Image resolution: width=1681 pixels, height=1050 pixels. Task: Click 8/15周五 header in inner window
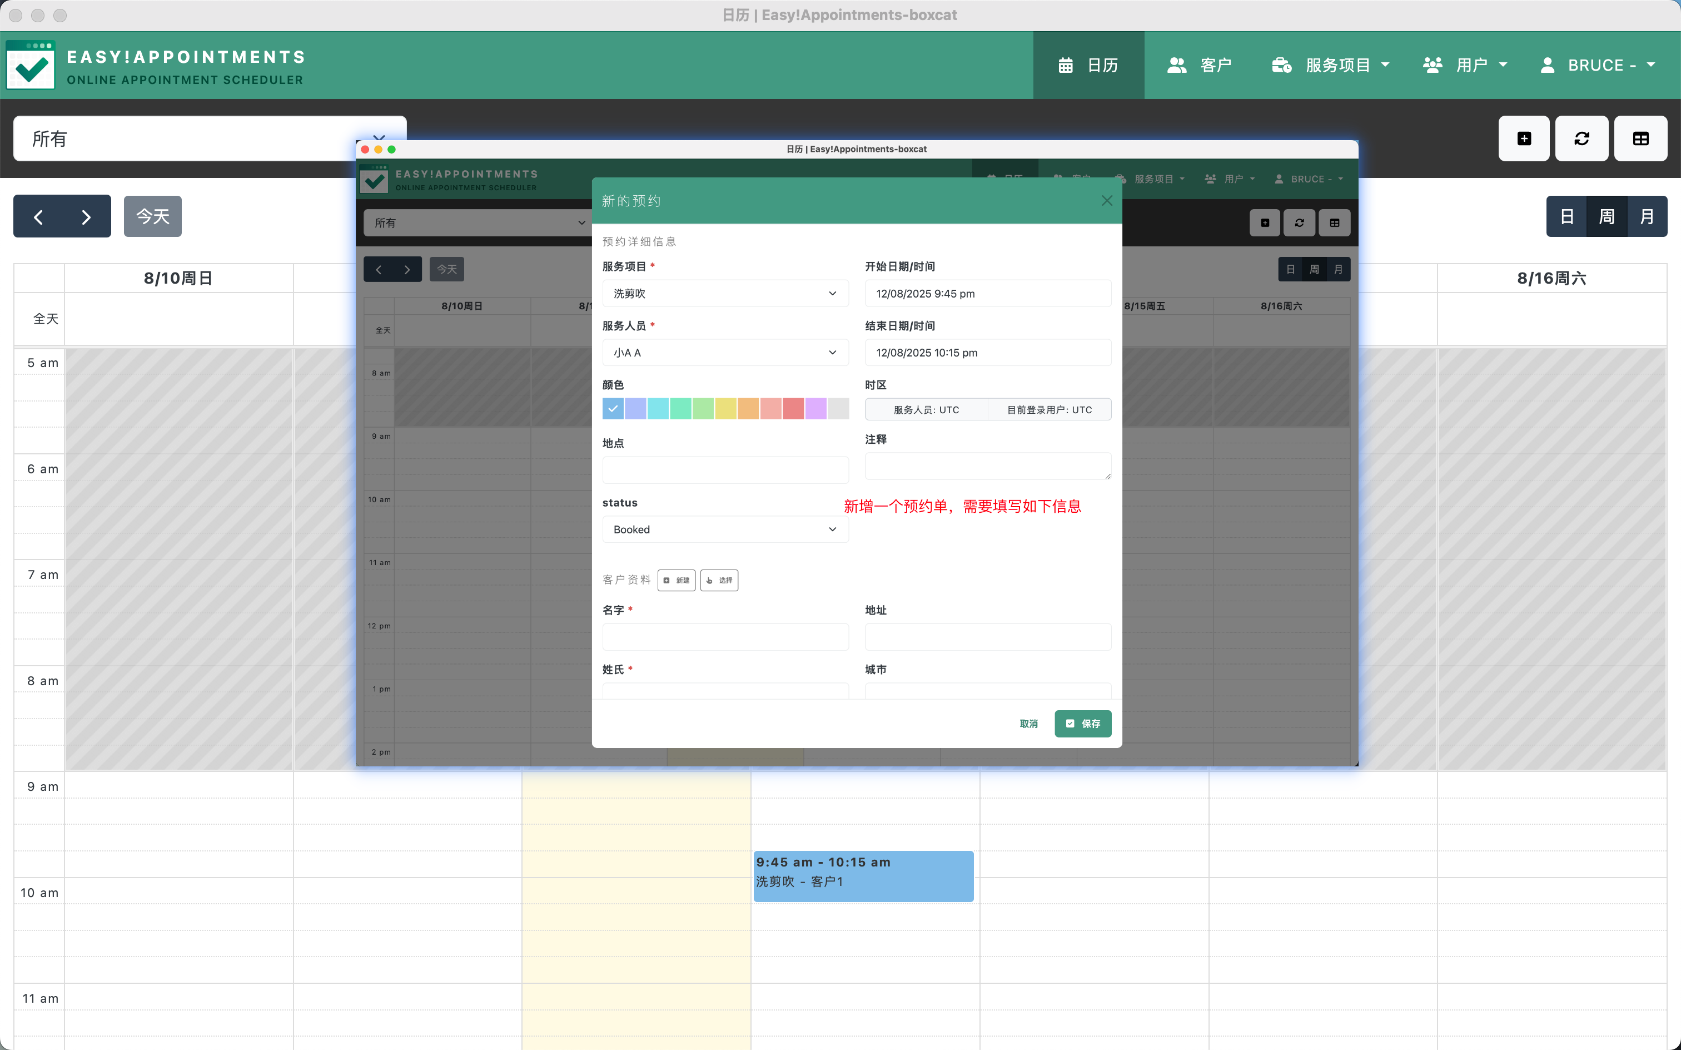click(1145, 306)
